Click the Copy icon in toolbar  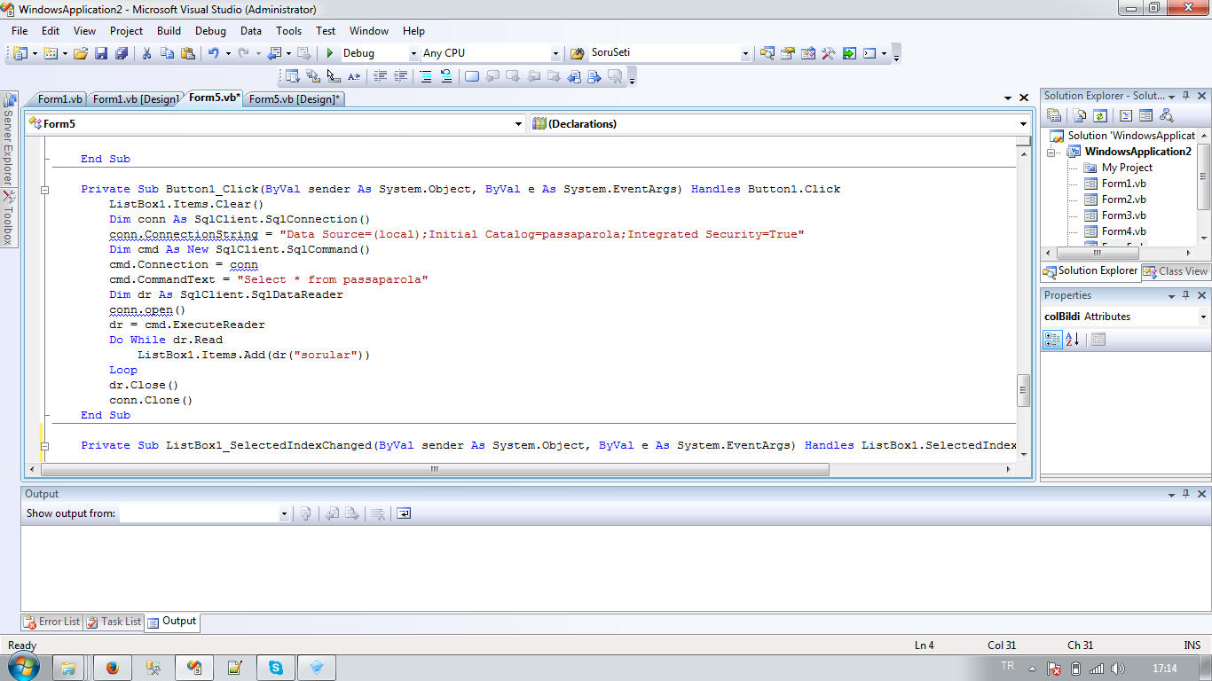coord(167,53)
